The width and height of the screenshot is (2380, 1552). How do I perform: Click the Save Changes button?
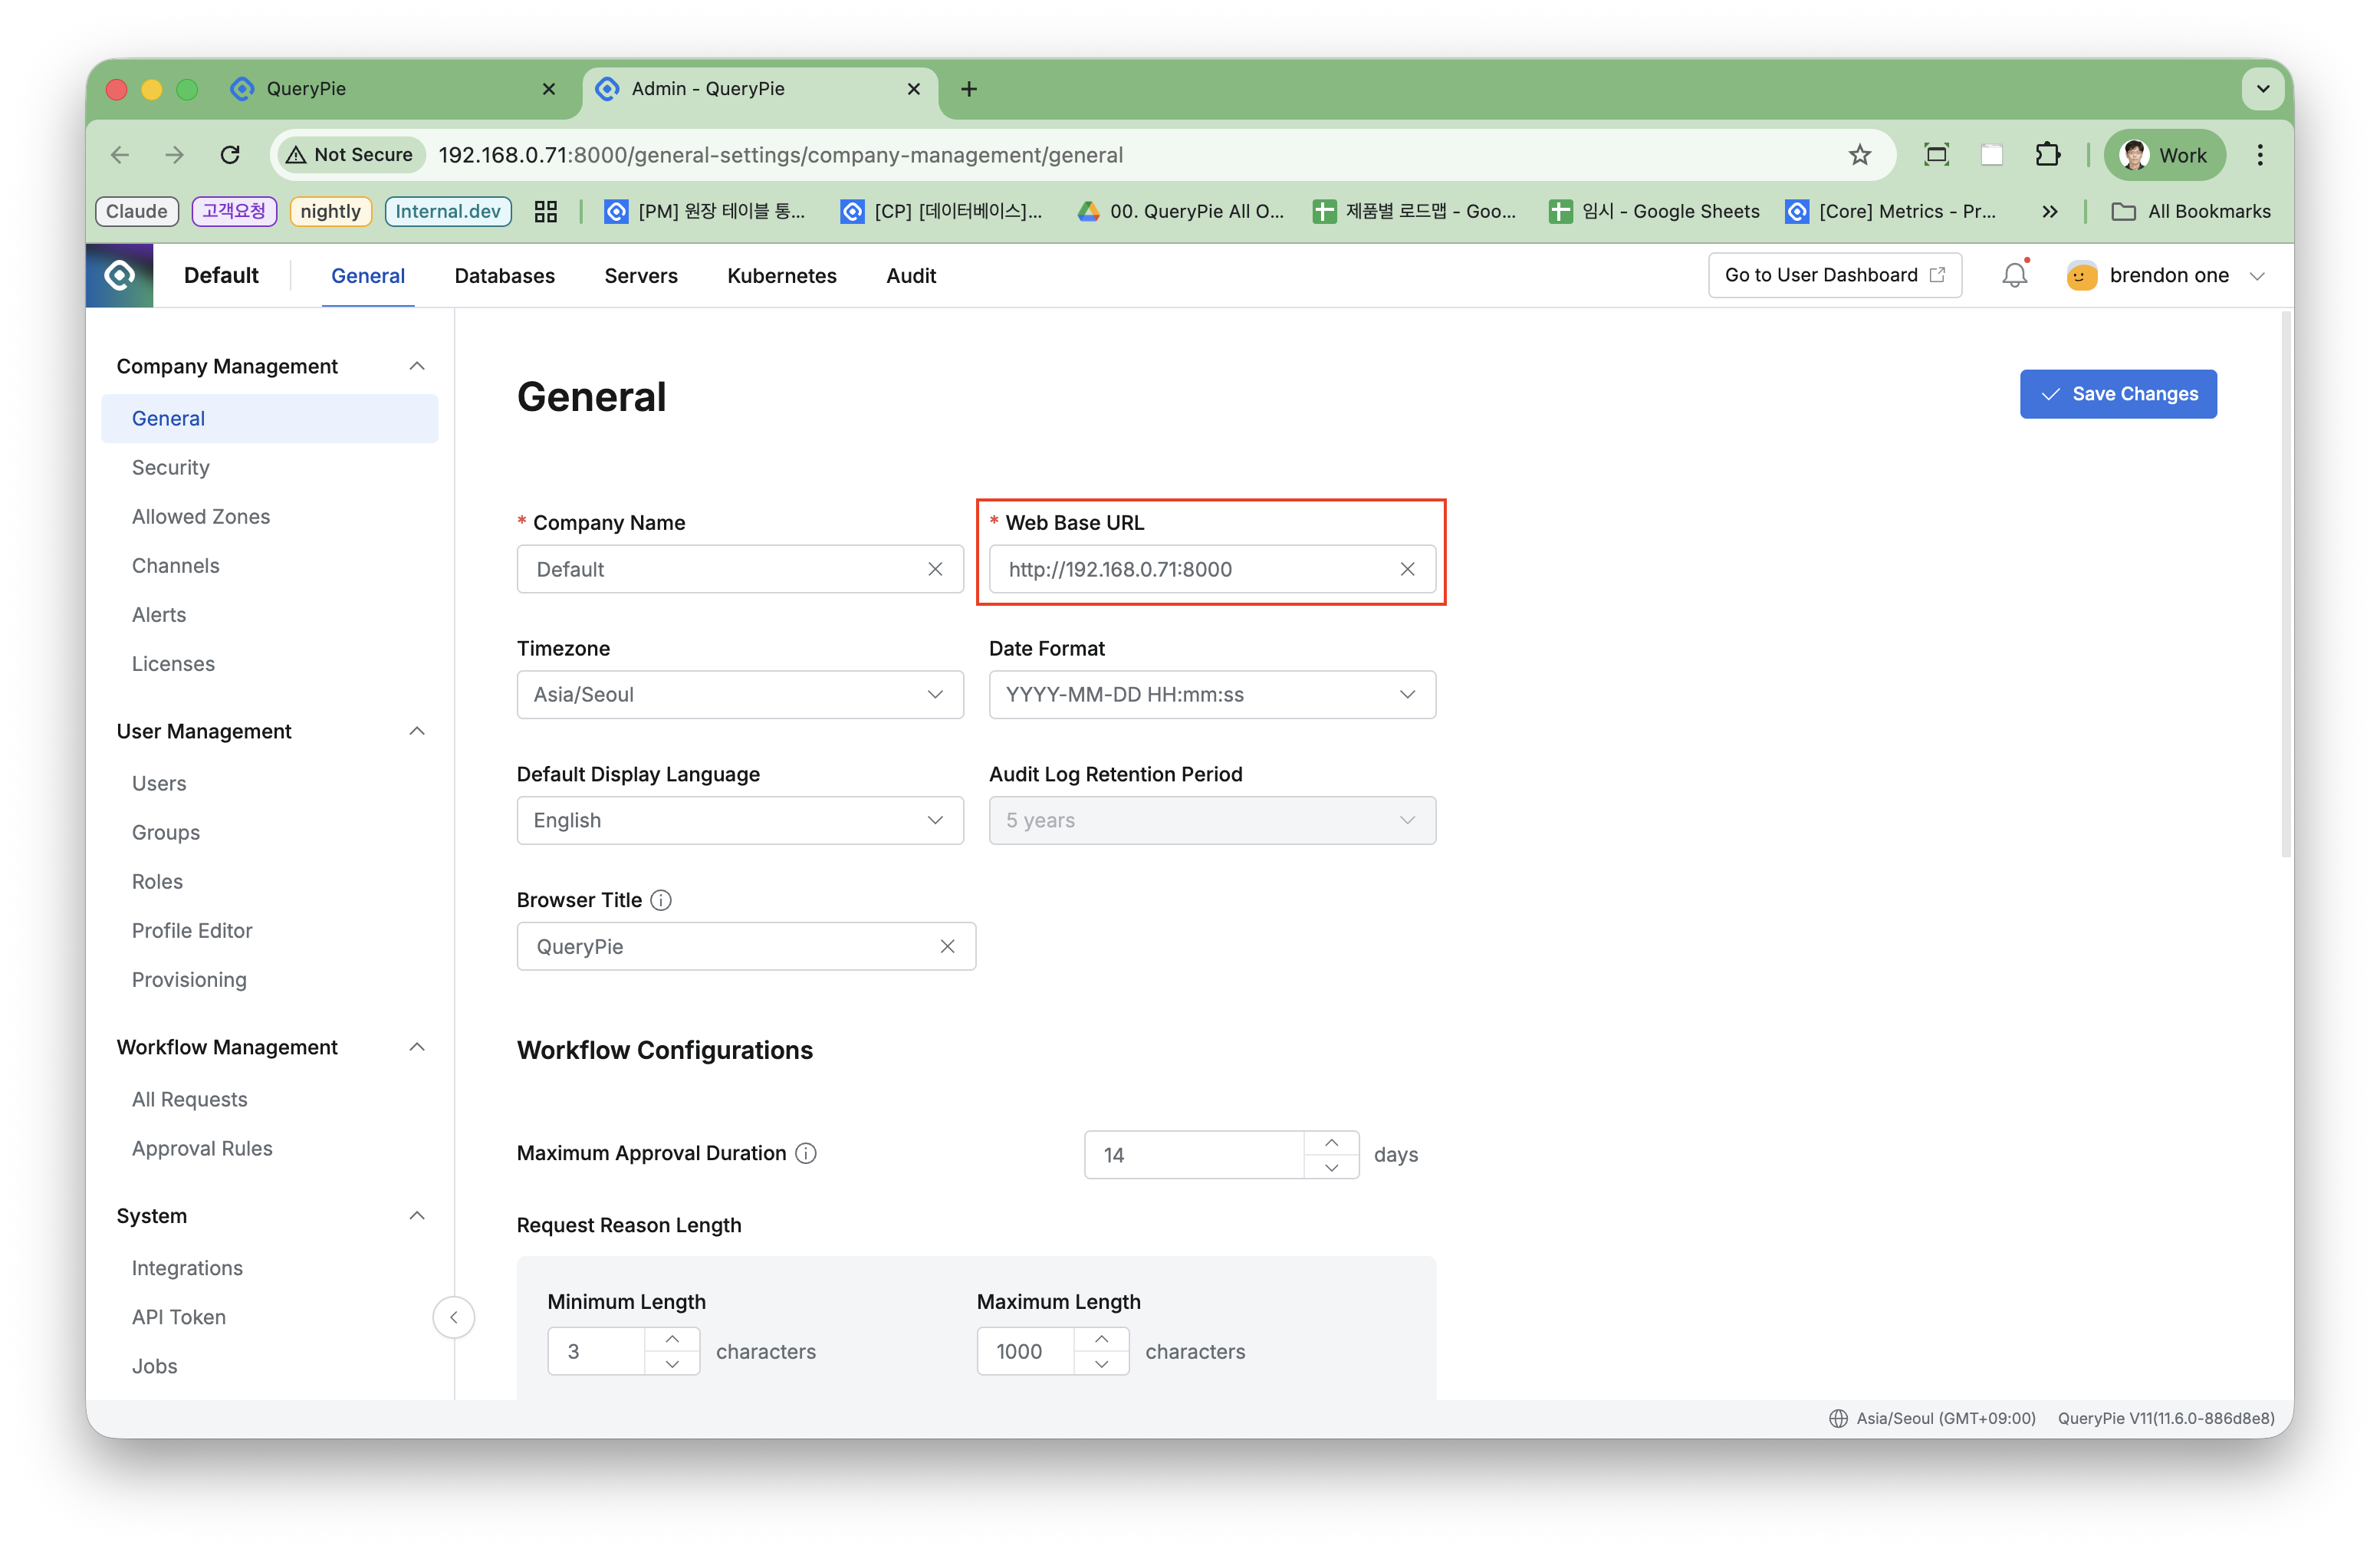[x=2118, y=394]
